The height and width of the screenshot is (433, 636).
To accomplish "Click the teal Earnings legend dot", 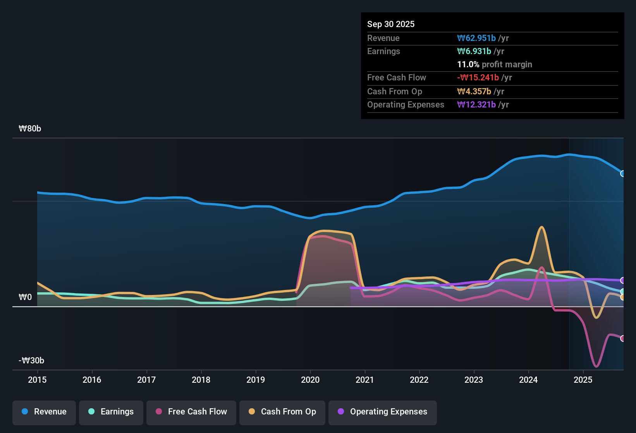I will 91,411.
